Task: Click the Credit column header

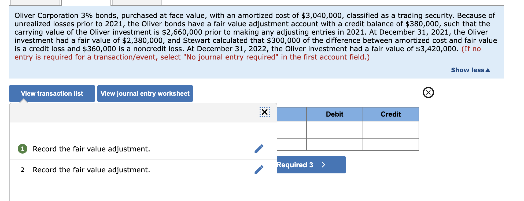Action: 391,114
